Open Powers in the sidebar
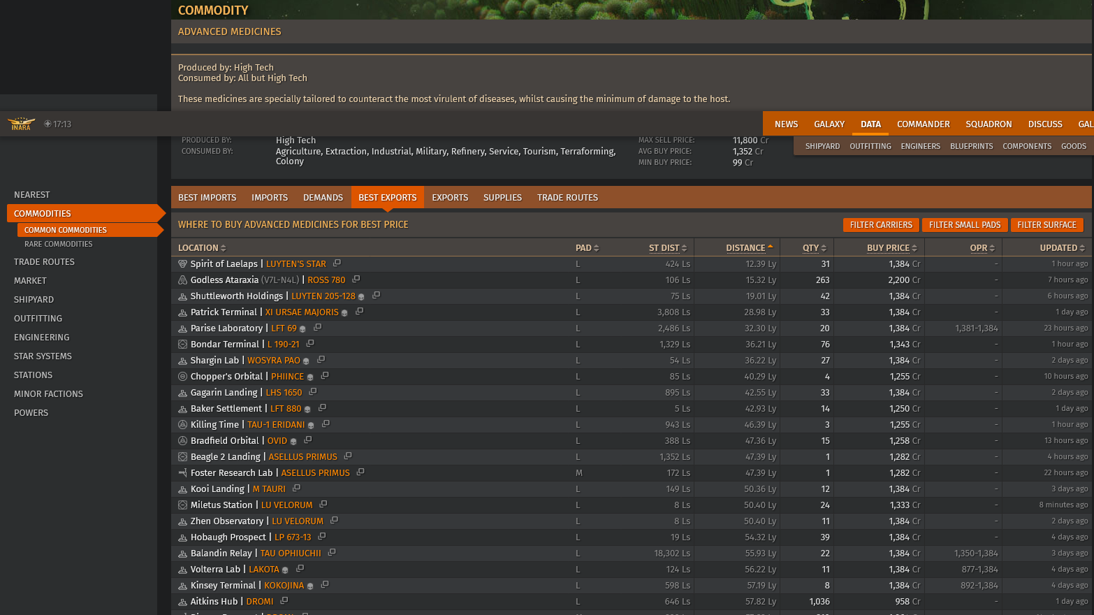This screenshot has height=615, width=1094. coord(31,413)
